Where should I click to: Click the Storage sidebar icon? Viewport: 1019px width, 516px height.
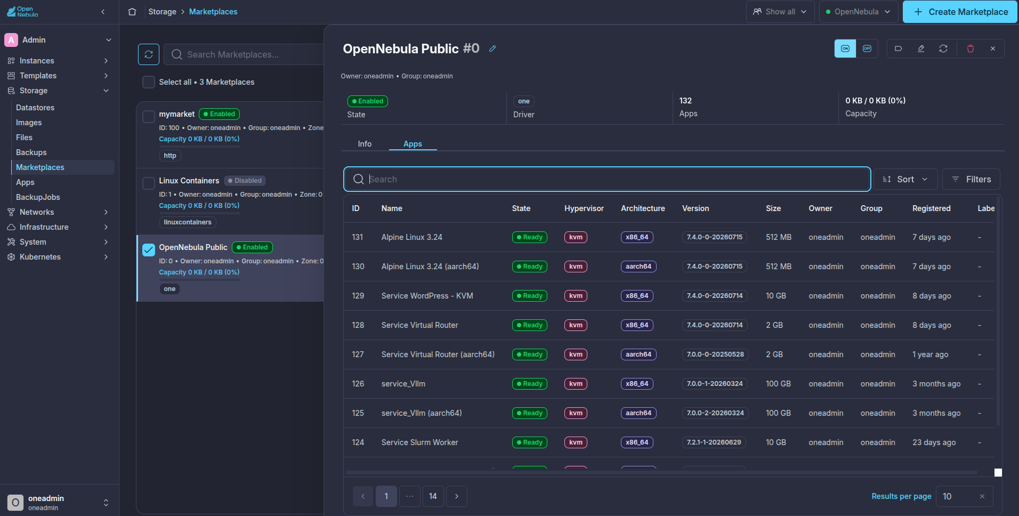pos(11,91)
